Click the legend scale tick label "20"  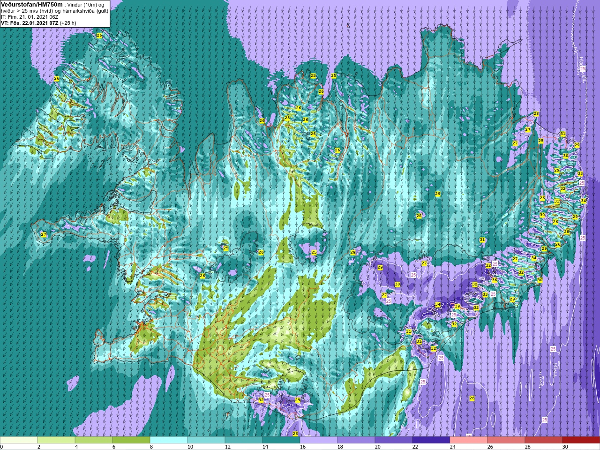377,447
